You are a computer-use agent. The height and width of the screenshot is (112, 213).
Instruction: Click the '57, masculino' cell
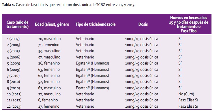(49, 57)
